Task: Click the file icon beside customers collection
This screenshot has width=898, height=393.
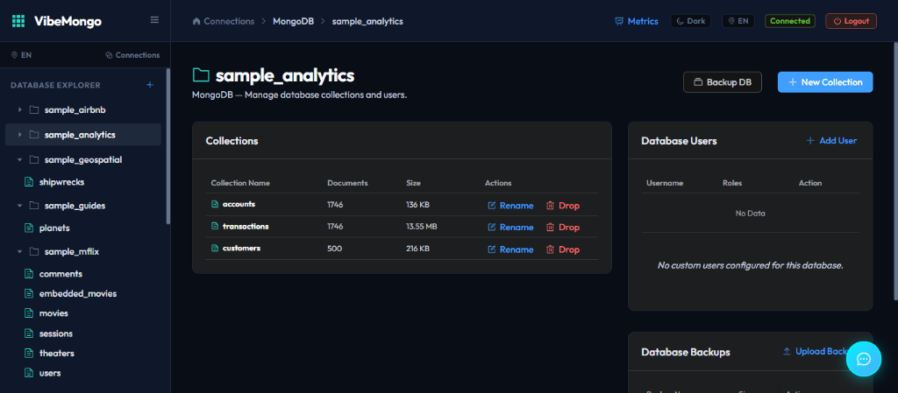Action: coord(216,248)
